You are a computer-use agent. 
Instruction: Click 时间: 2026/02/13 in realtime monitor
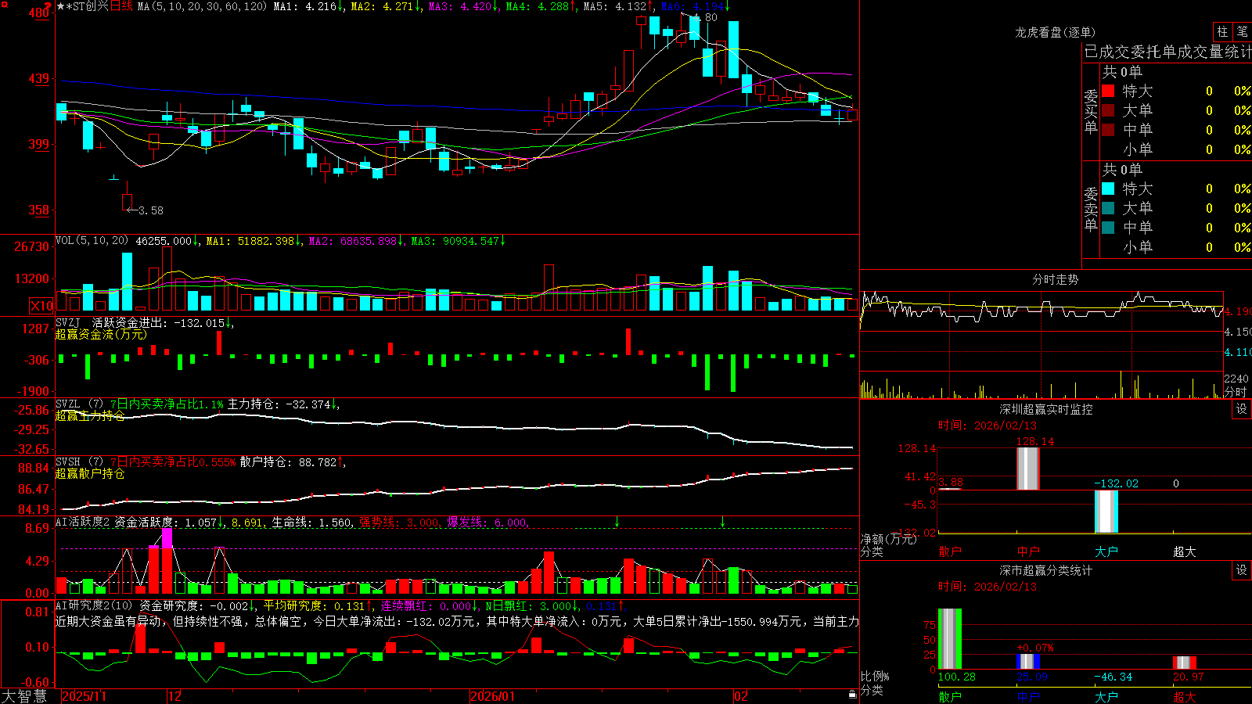pyautogui.click(x=988, y=426)
